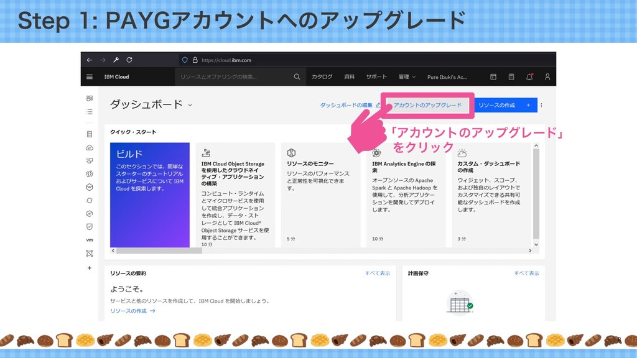
Task: Click the browser forward arrow
Action: click(103, 60)
